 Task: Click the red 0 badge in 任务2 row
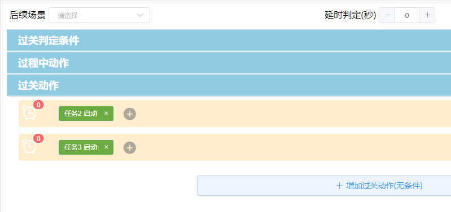click(x=38, y=105)
